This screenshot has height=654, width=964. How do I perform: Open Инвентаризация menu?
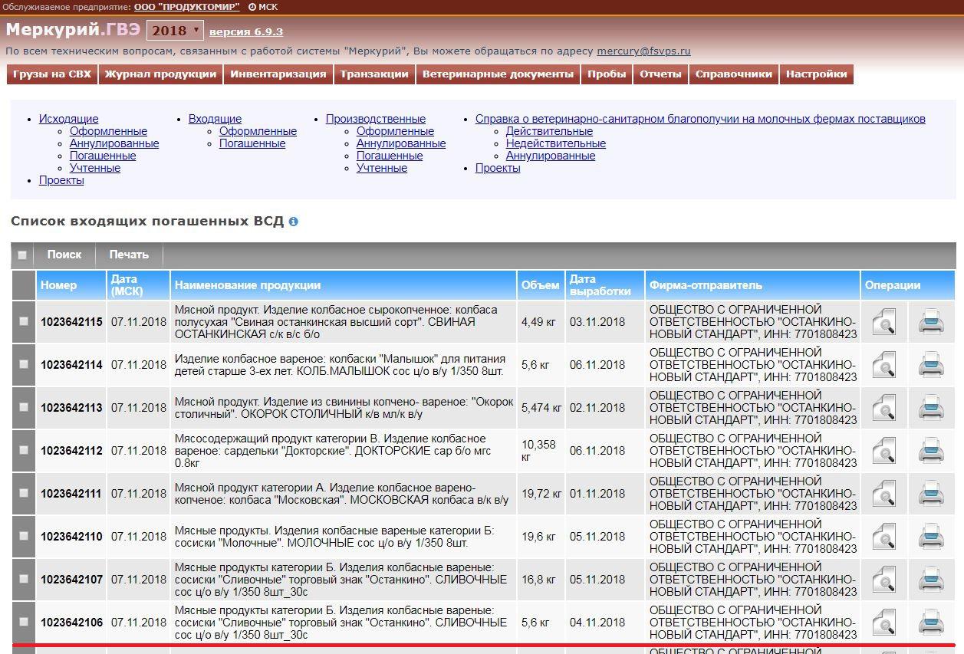tap(278, 74)
